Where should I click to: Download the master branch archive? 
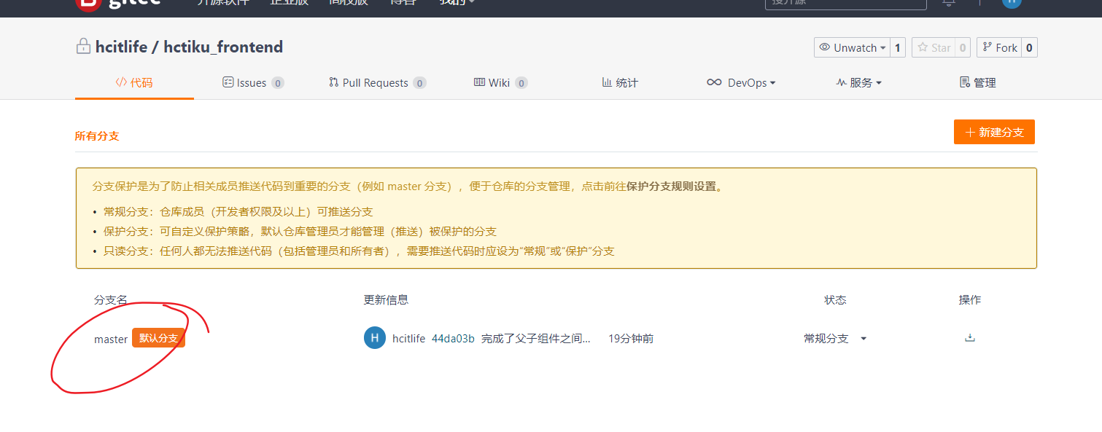(x=969, y=338)
